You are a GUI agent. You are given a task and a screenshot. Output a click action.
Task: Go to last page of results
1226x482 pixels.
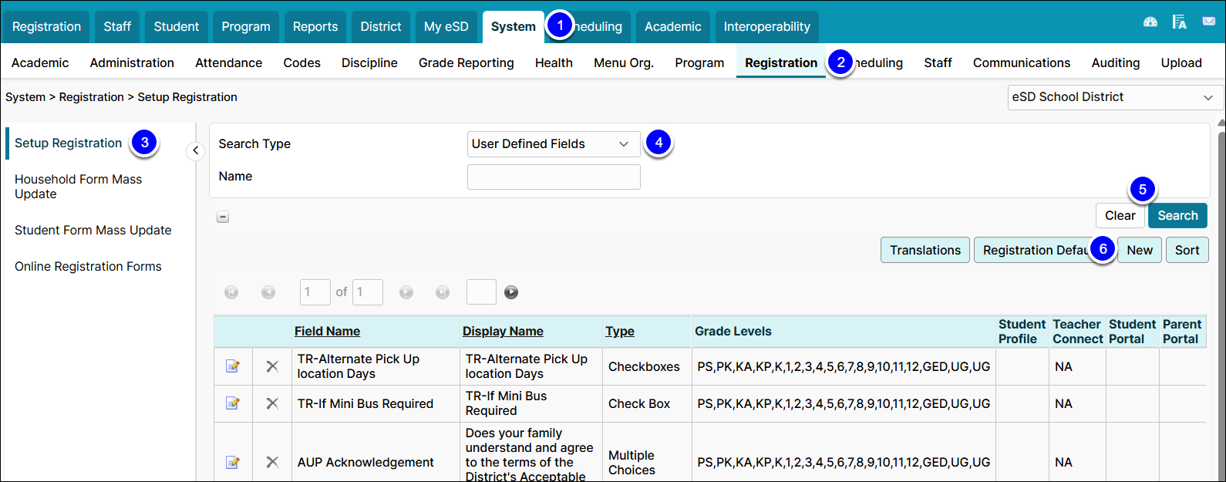(443, 292)
